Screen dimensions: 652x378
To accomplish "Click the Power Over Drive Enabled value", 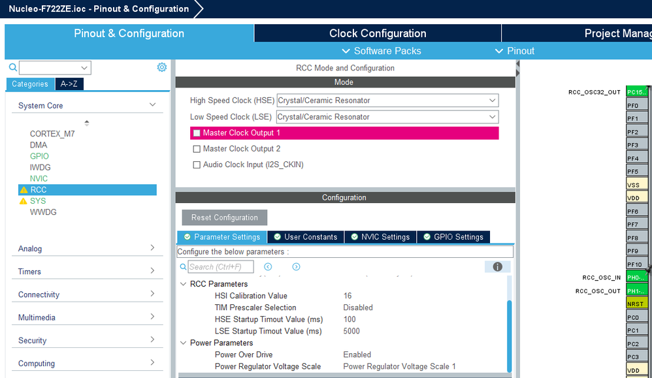I will (x=357, y=354).
